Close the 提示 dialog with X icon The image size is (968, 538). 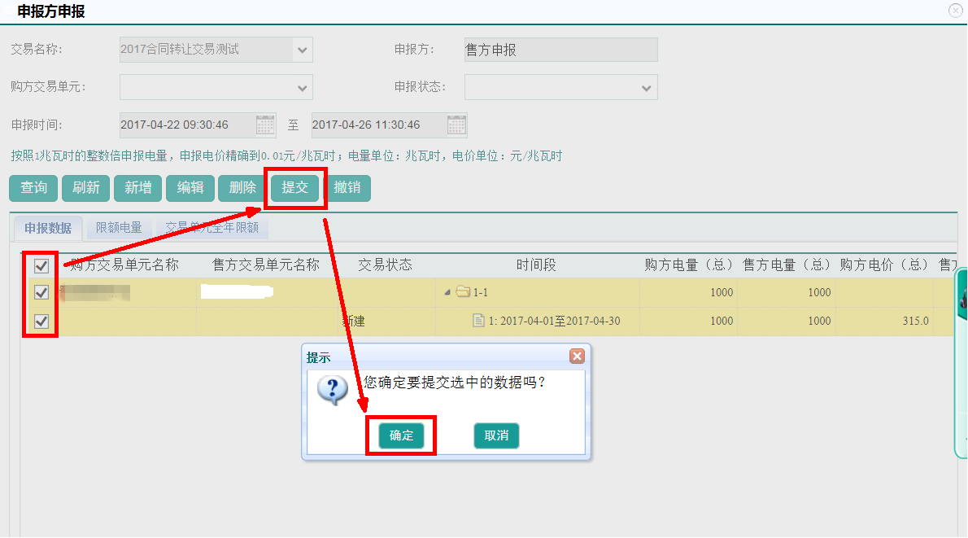577,356
